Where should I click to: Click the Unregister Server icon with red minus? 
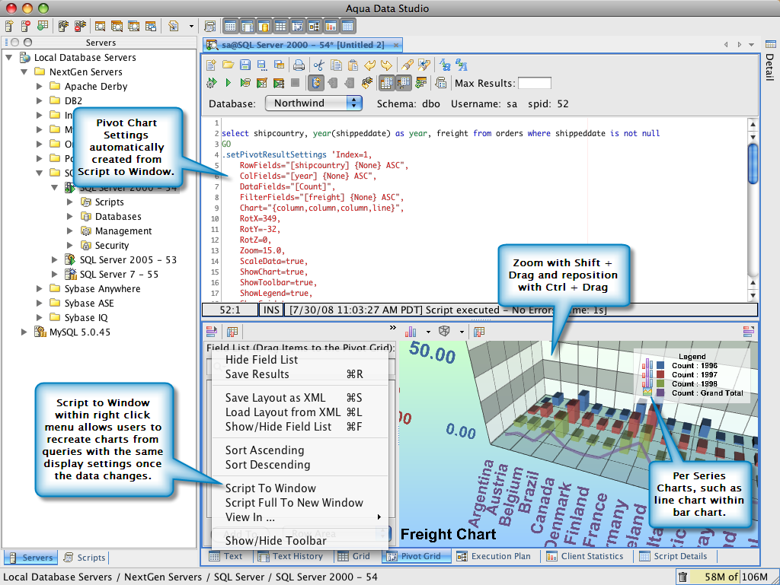point(26,26)
